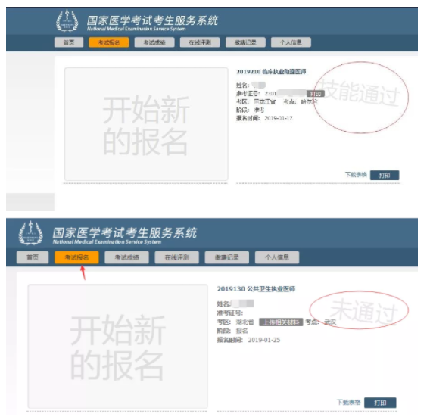Open 首页 tab in the upper navigation bar
430x417 pixels.
69,42
